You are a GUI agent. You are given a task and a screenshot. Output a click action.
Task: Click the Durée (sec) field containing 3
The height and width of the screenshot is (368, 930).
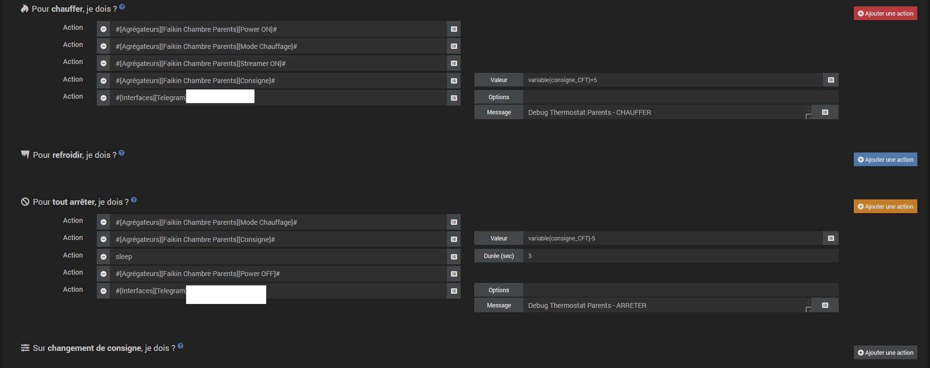click(680, 256)
